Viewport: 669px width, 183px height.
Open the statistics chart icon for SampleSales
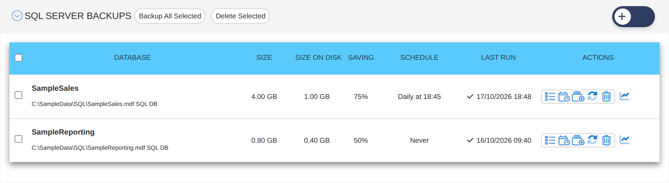[624, 96]
